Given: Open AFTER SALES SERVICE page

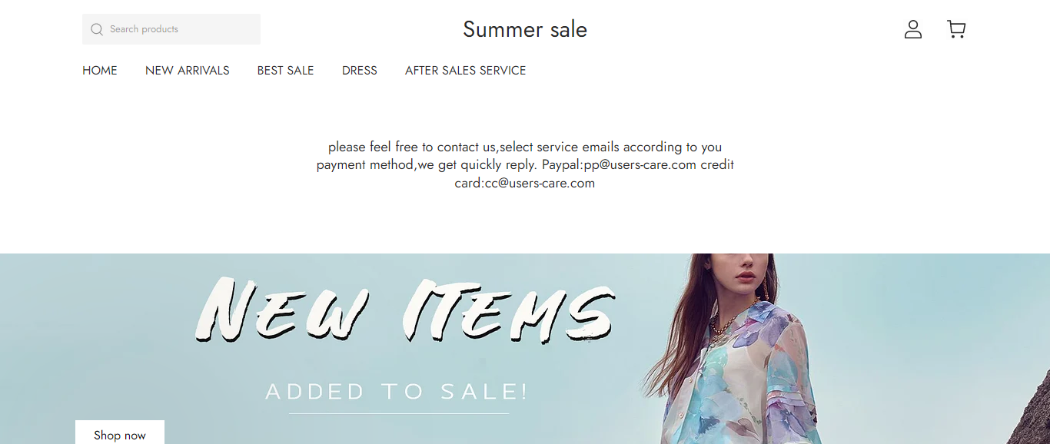Looking at the screenshot, I should [x=465, y=71].
